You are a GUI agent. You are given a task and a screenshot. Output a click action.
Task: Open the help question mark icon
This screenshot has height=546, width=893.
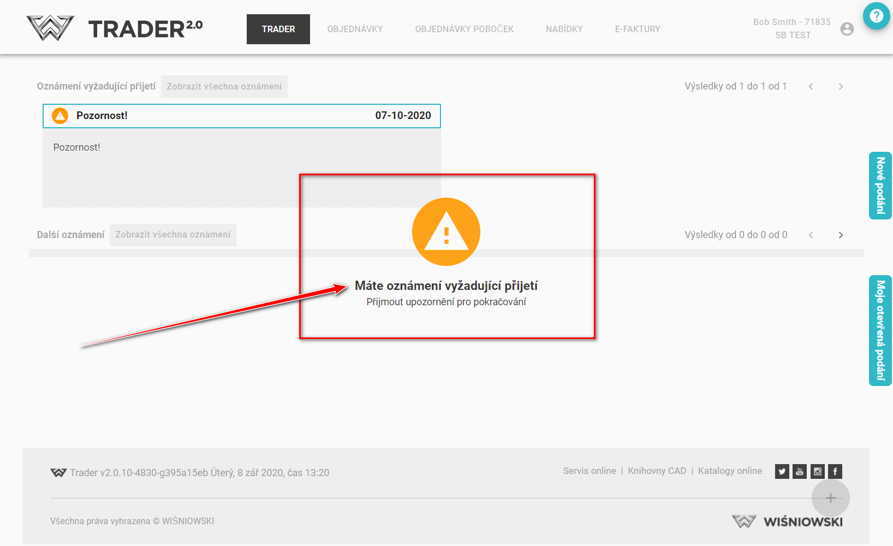(x=876, y=16)
